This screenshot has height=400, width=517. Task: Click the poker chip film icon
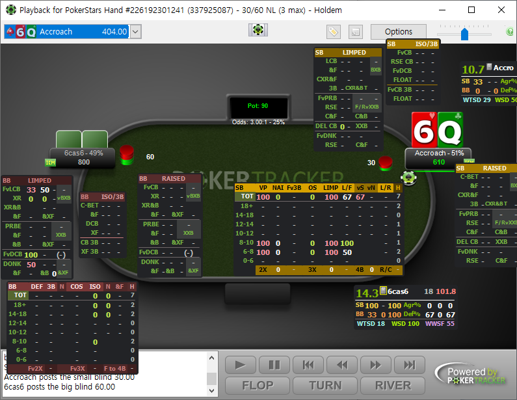click(258, 30)
